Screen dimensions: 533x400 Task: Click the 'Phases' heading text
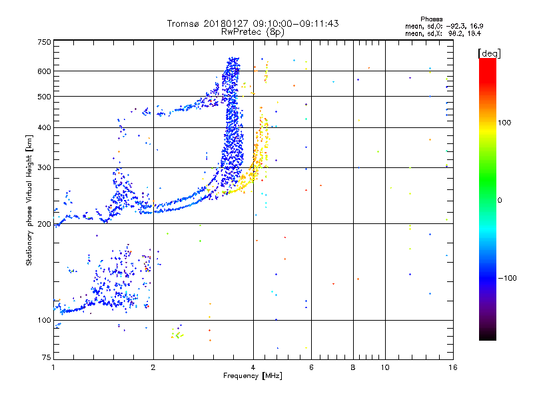[431, 19]
